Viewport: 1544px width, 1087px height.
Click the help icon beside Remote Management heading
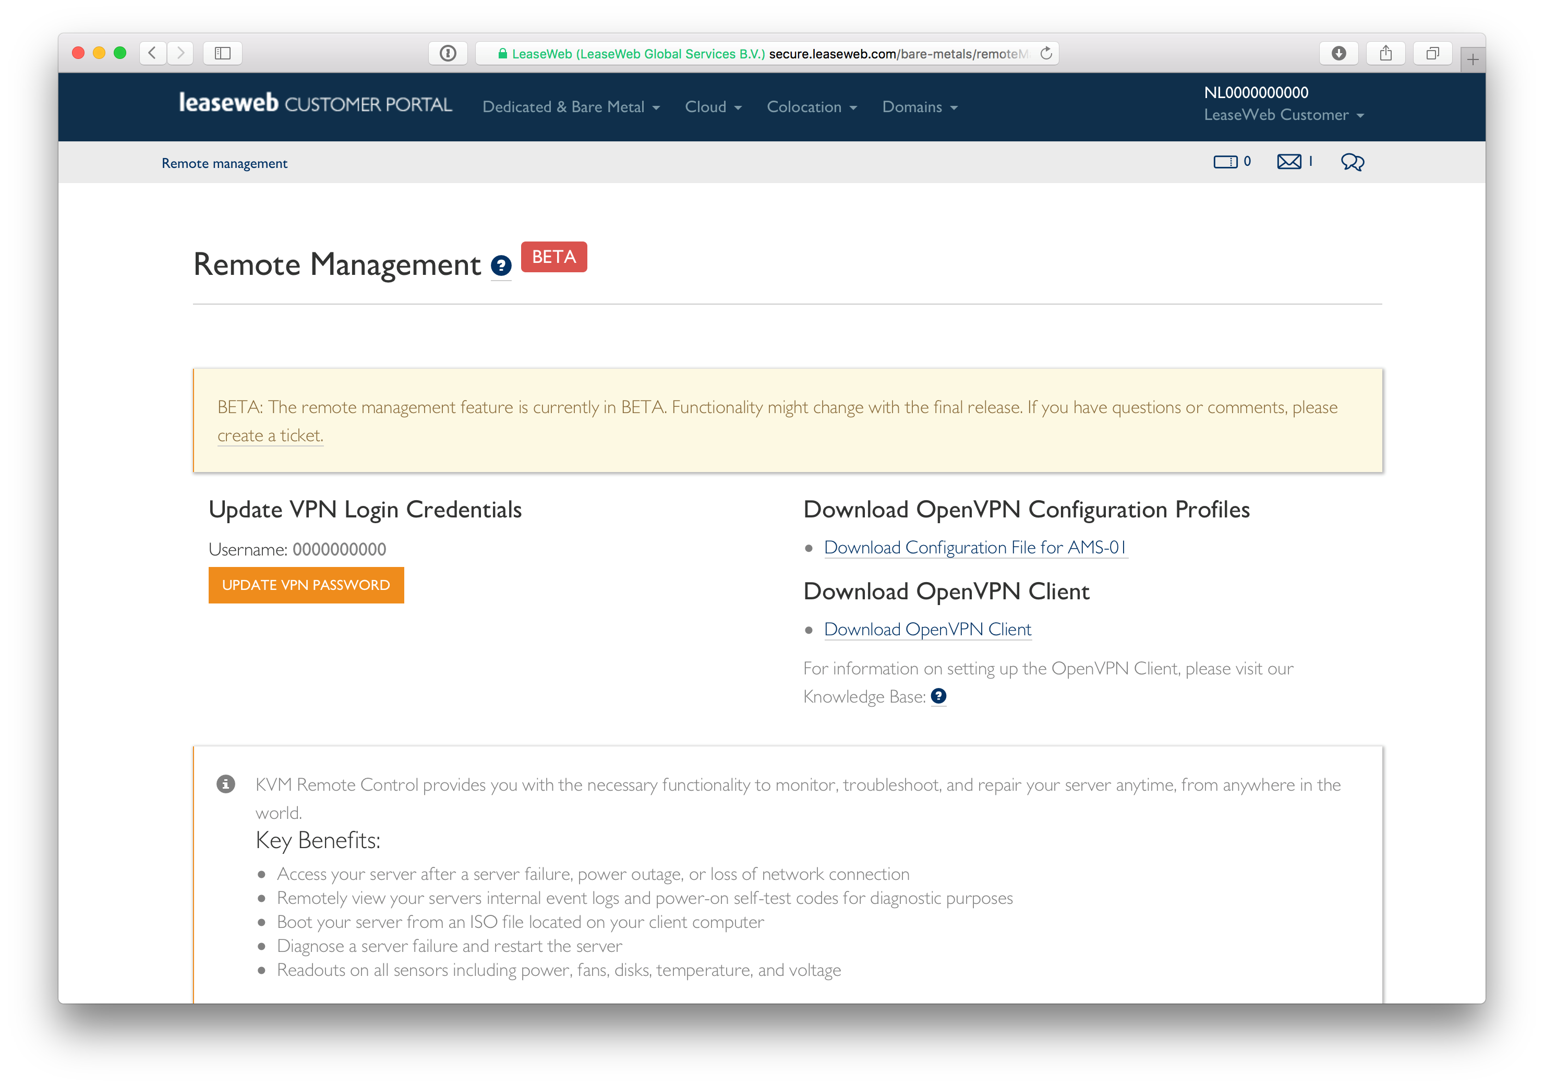(501, 266)
